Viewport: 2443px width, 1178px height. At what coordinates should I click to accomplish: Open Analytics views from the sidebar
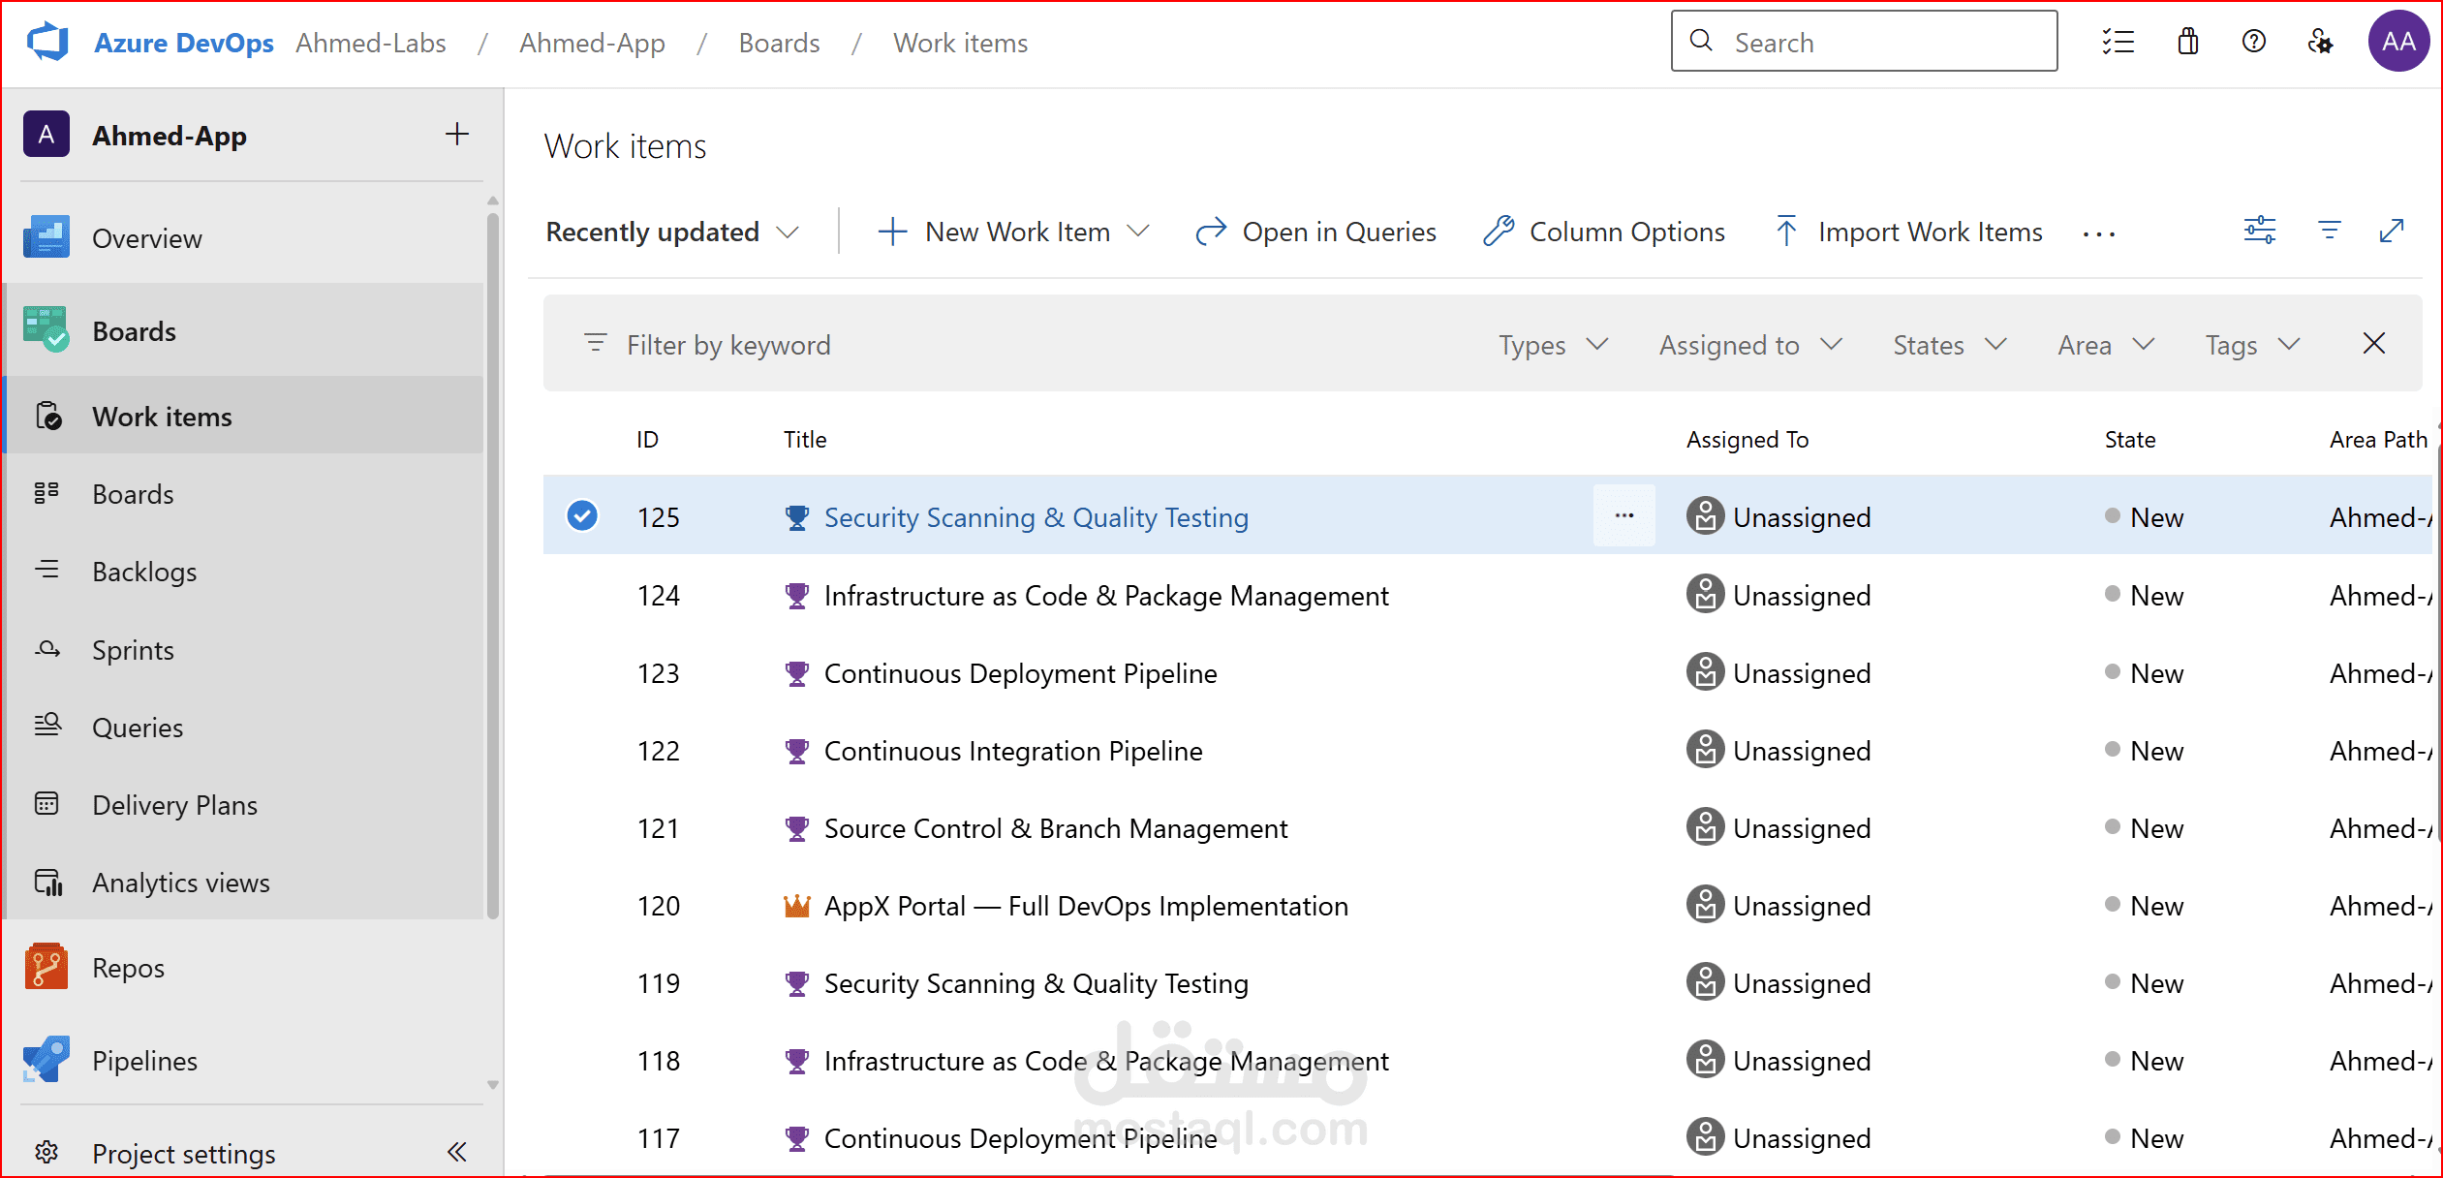(x=180, y=882)
